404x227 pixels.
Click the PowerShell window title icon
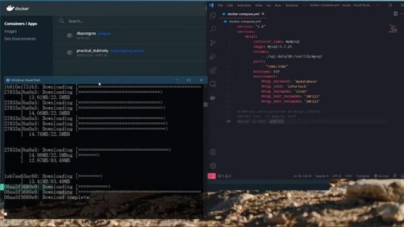coord(8,80)
